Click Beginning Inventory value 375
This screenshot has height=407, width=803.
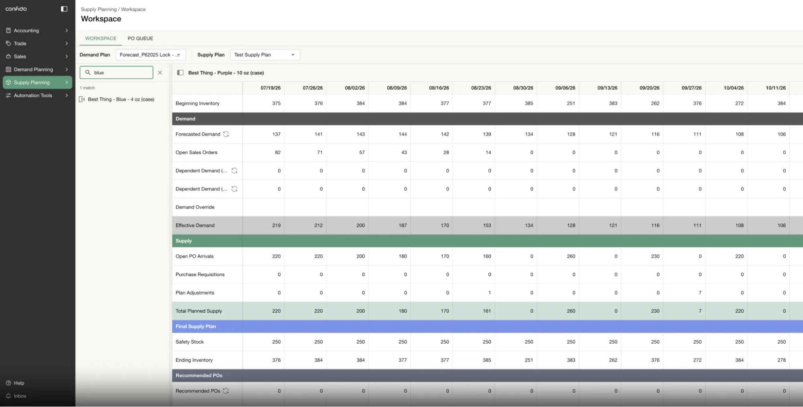pyautogui.click(x=276, y=104)
